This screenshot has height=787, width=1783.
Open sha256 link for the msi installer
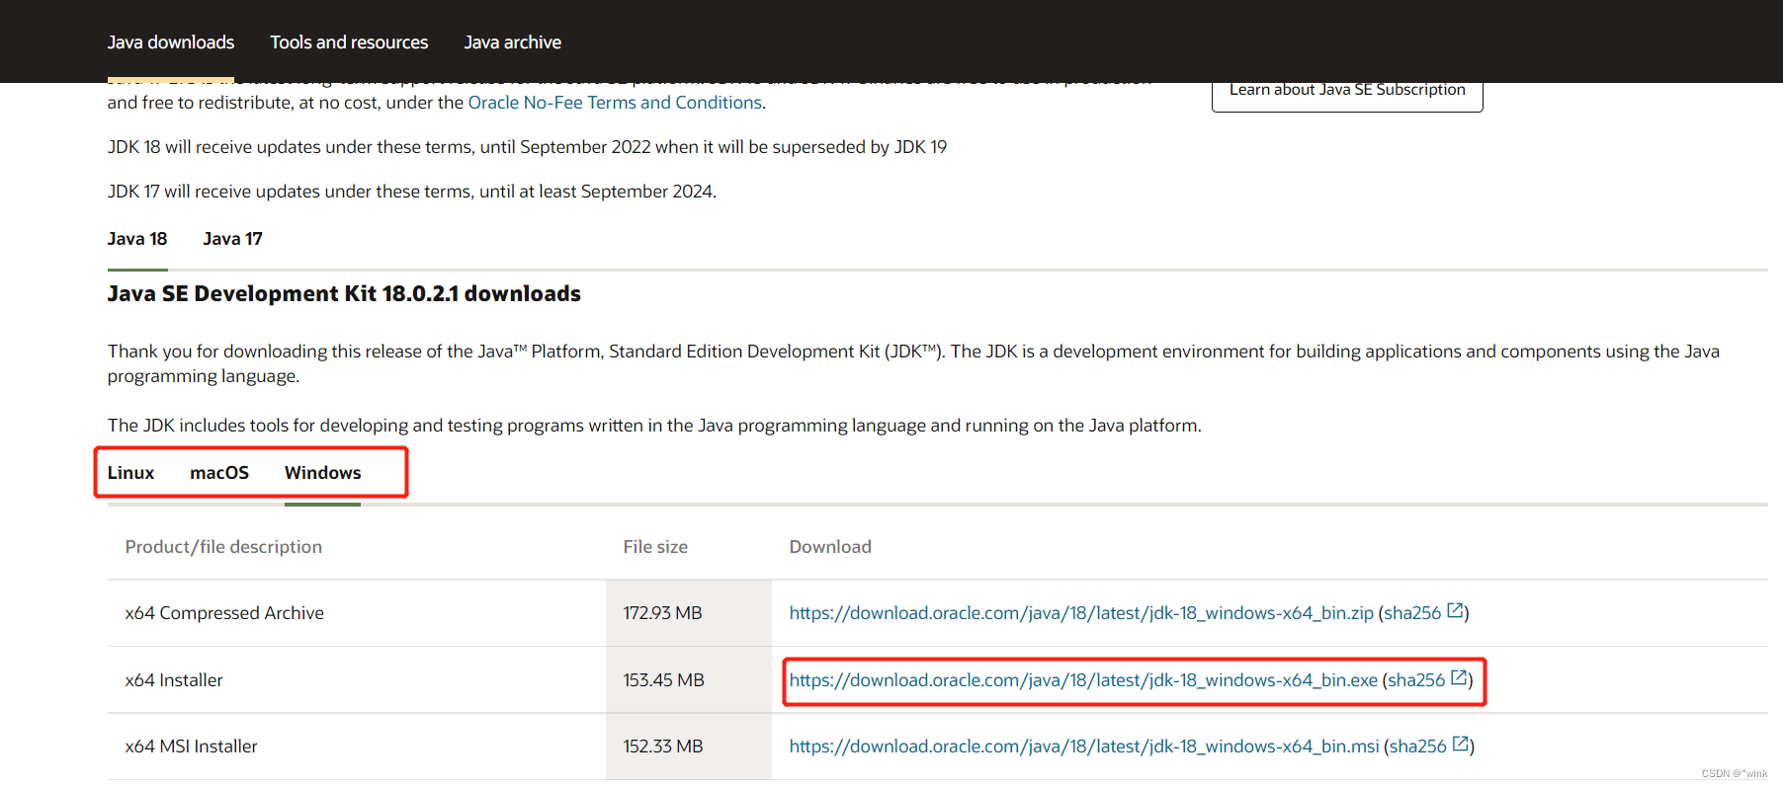coord(1418,747)
